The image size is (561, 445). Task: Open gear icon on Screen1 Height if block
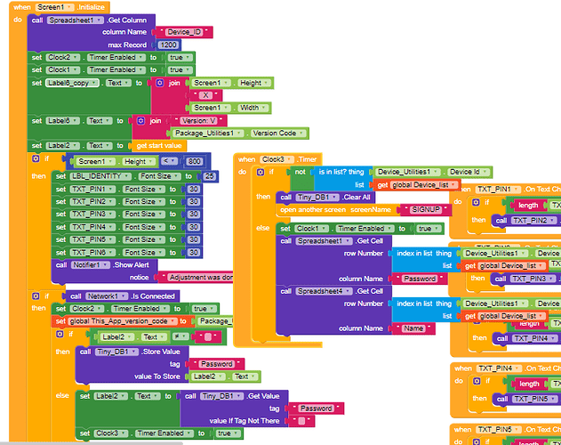[36, 158]
